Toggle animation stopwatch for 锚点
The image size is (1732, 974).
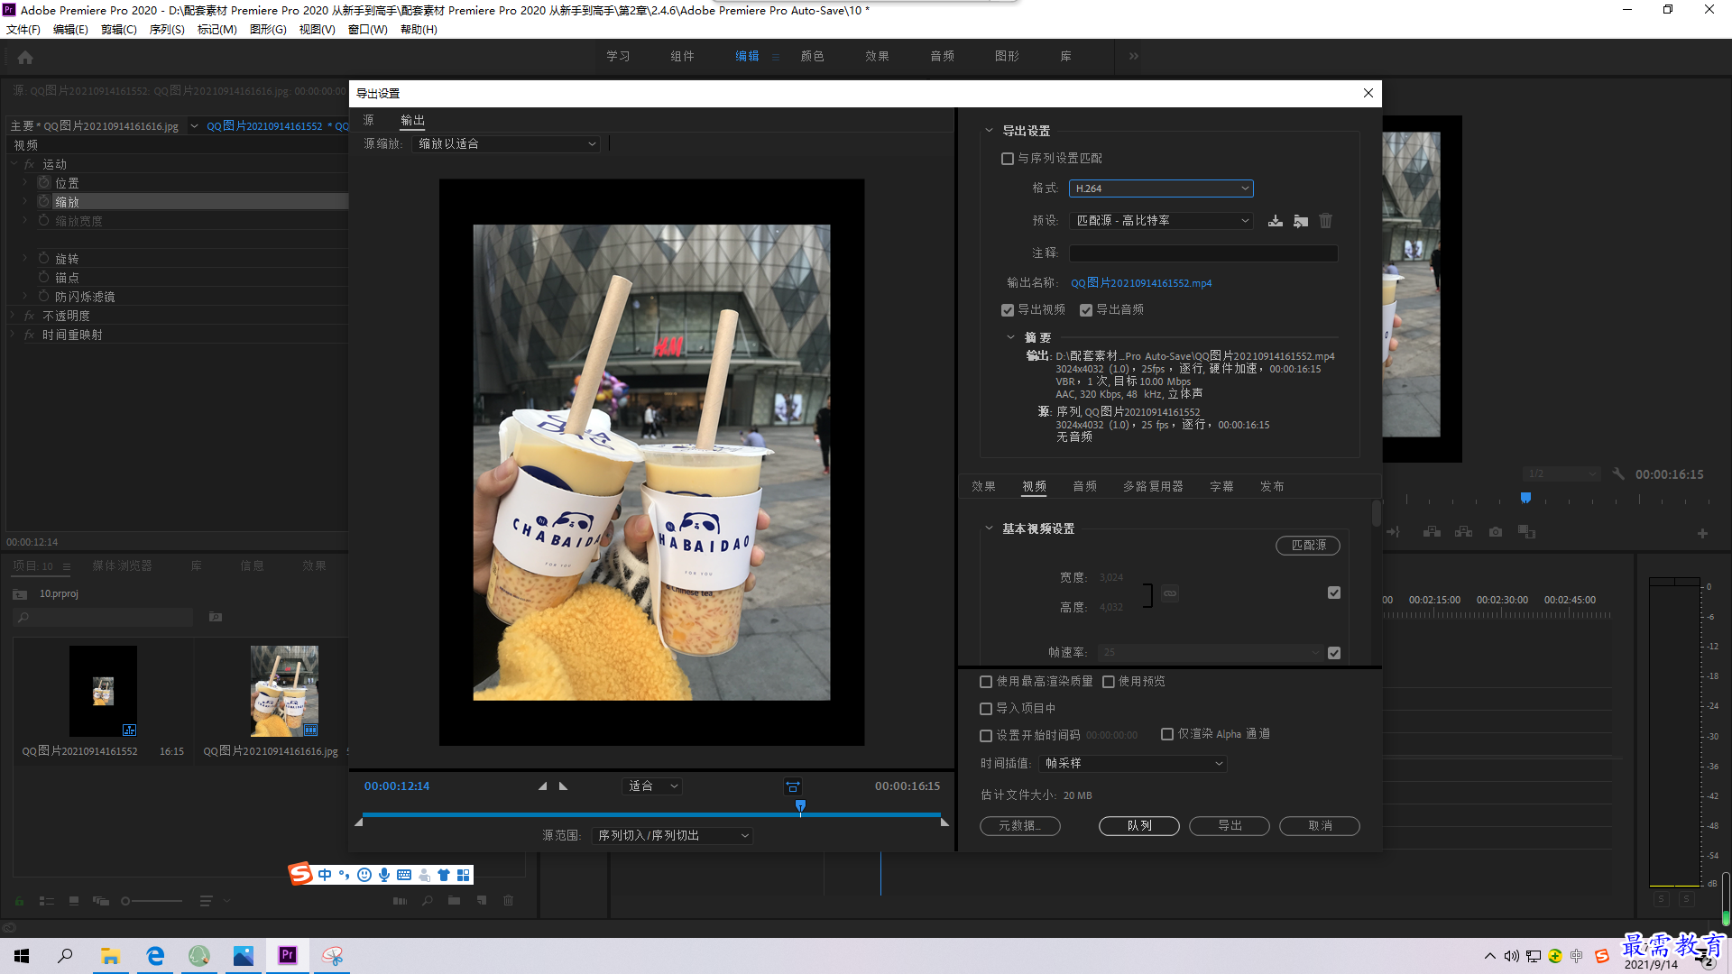point(43,277)
